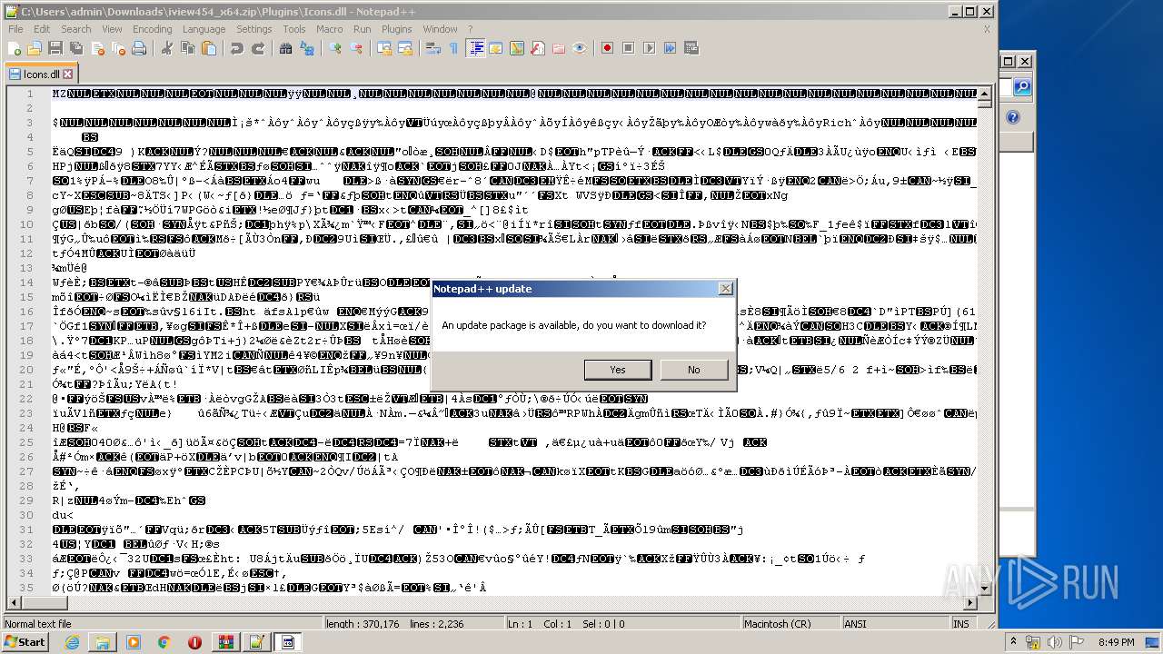This screenshot has width=1163, height=654.
Task: Save the recorded macro via the toolbar icon
Action: coord(691,48)
